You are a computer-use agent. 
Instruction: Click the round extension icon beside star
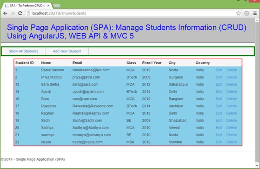tap(247, 13)
